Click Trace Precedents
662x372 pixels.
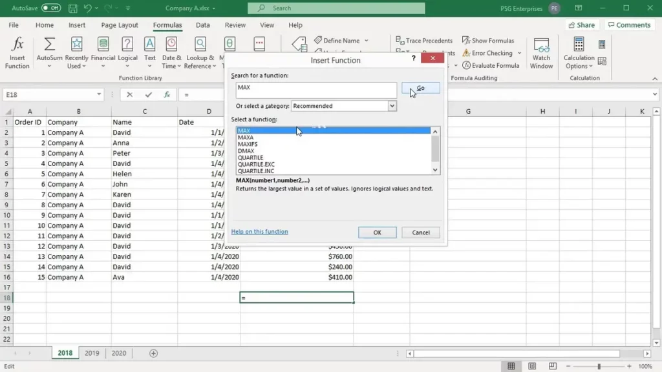tap(424, 41)
